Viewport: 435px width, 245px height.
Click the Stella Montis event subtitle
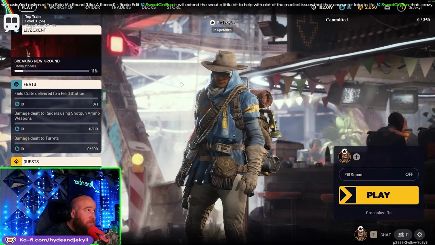(25, 66)
